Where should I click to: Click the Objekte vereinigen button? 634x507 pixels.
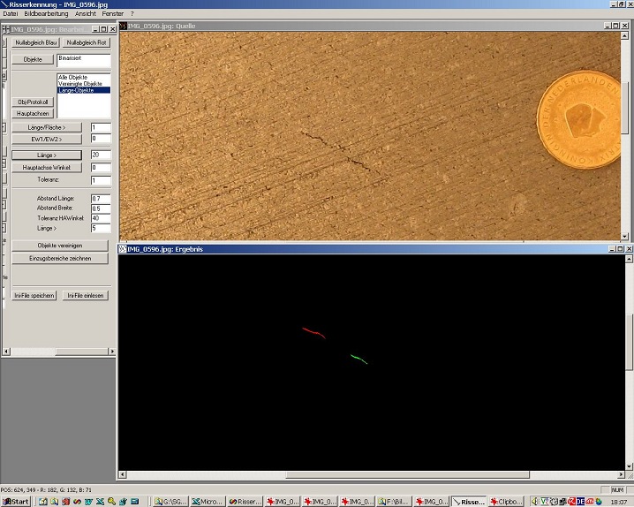(x=60, y=246)
